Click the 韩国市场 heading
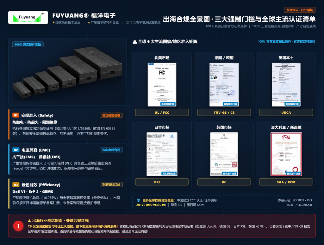This screenshot has height=245, width=324. click(x=224, y=127)
